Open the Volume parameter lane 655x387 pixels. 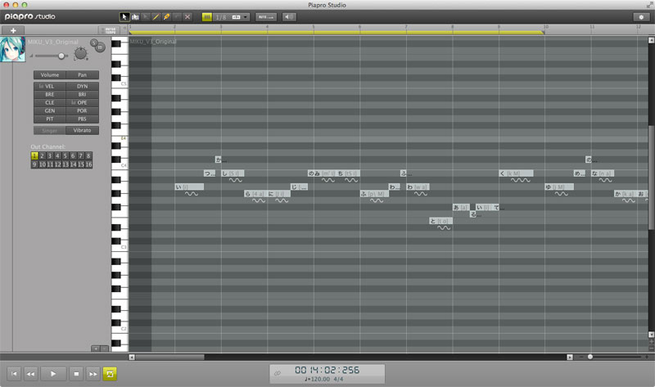point(50,74)
